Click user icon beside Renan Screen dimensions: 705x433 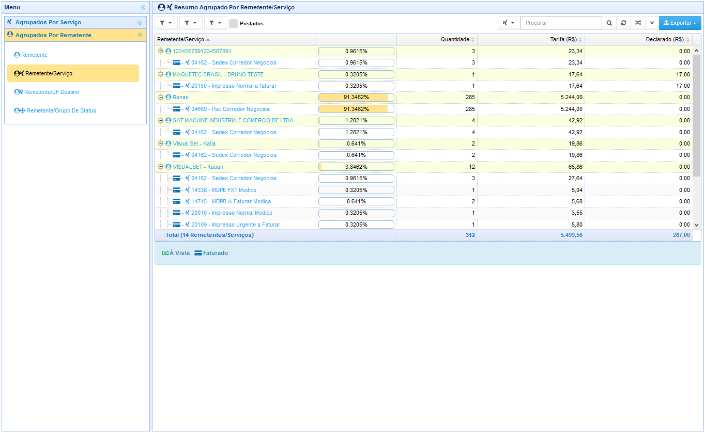point(168,97)
